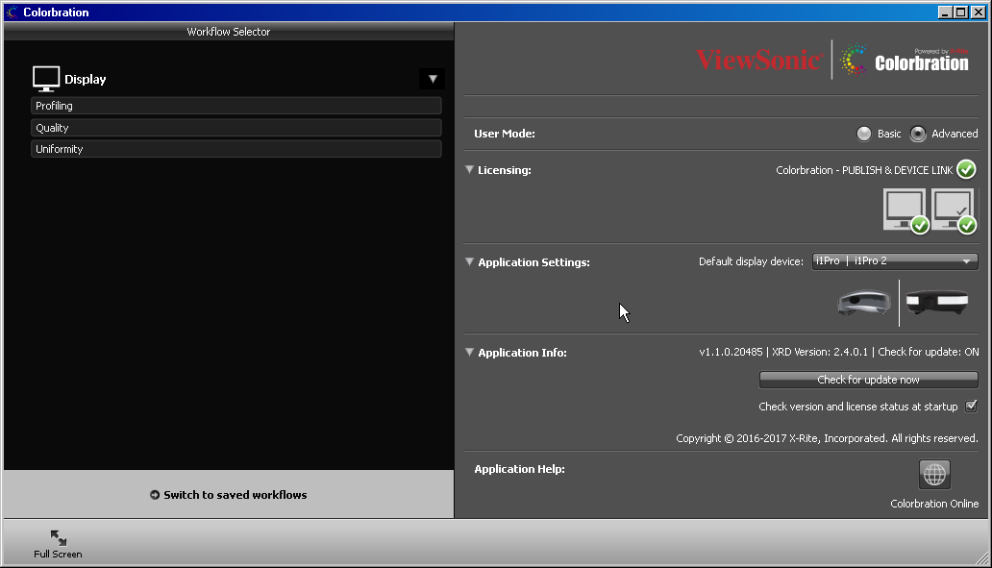992x568 pixels.
Task: Click the ViewSonic logo
Action: click(x=759, y=61)
